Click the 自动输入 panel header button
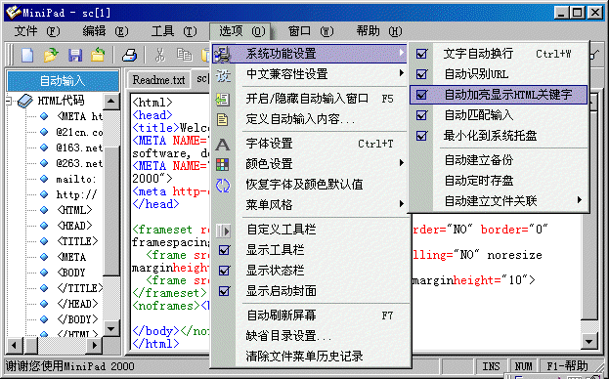Viewport: 609px width, 379px height. (63, 81)
